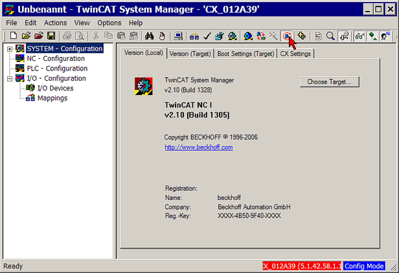Expand the SYSTEM - Configuration node
The width and height of the screenshot is (399, 273).
10,49
